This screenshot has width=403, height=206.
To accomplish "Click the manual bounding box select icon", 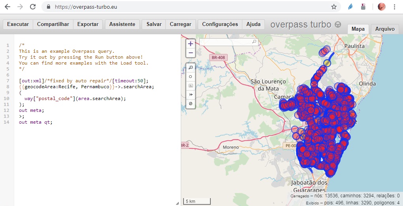I will pyautogui.click(x=191, y=86).
